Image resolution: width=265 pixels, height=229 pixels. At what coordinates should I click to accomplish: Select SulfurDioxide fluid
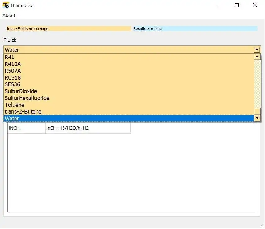[20, 91]
